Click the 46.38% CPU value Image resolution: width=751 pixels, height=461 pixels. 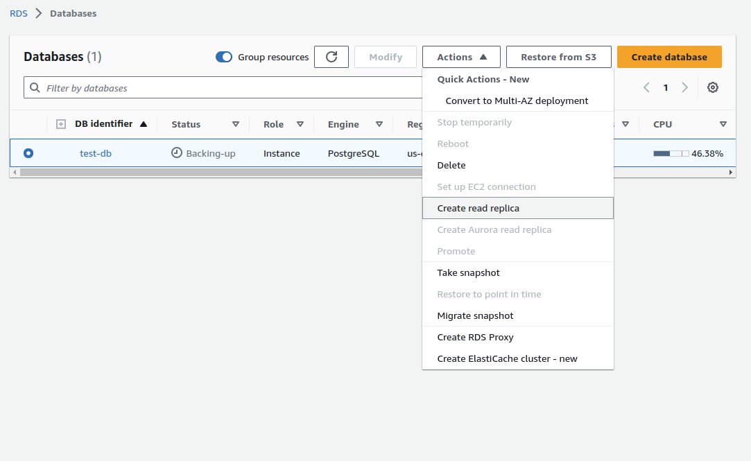(x=707, y=154)
